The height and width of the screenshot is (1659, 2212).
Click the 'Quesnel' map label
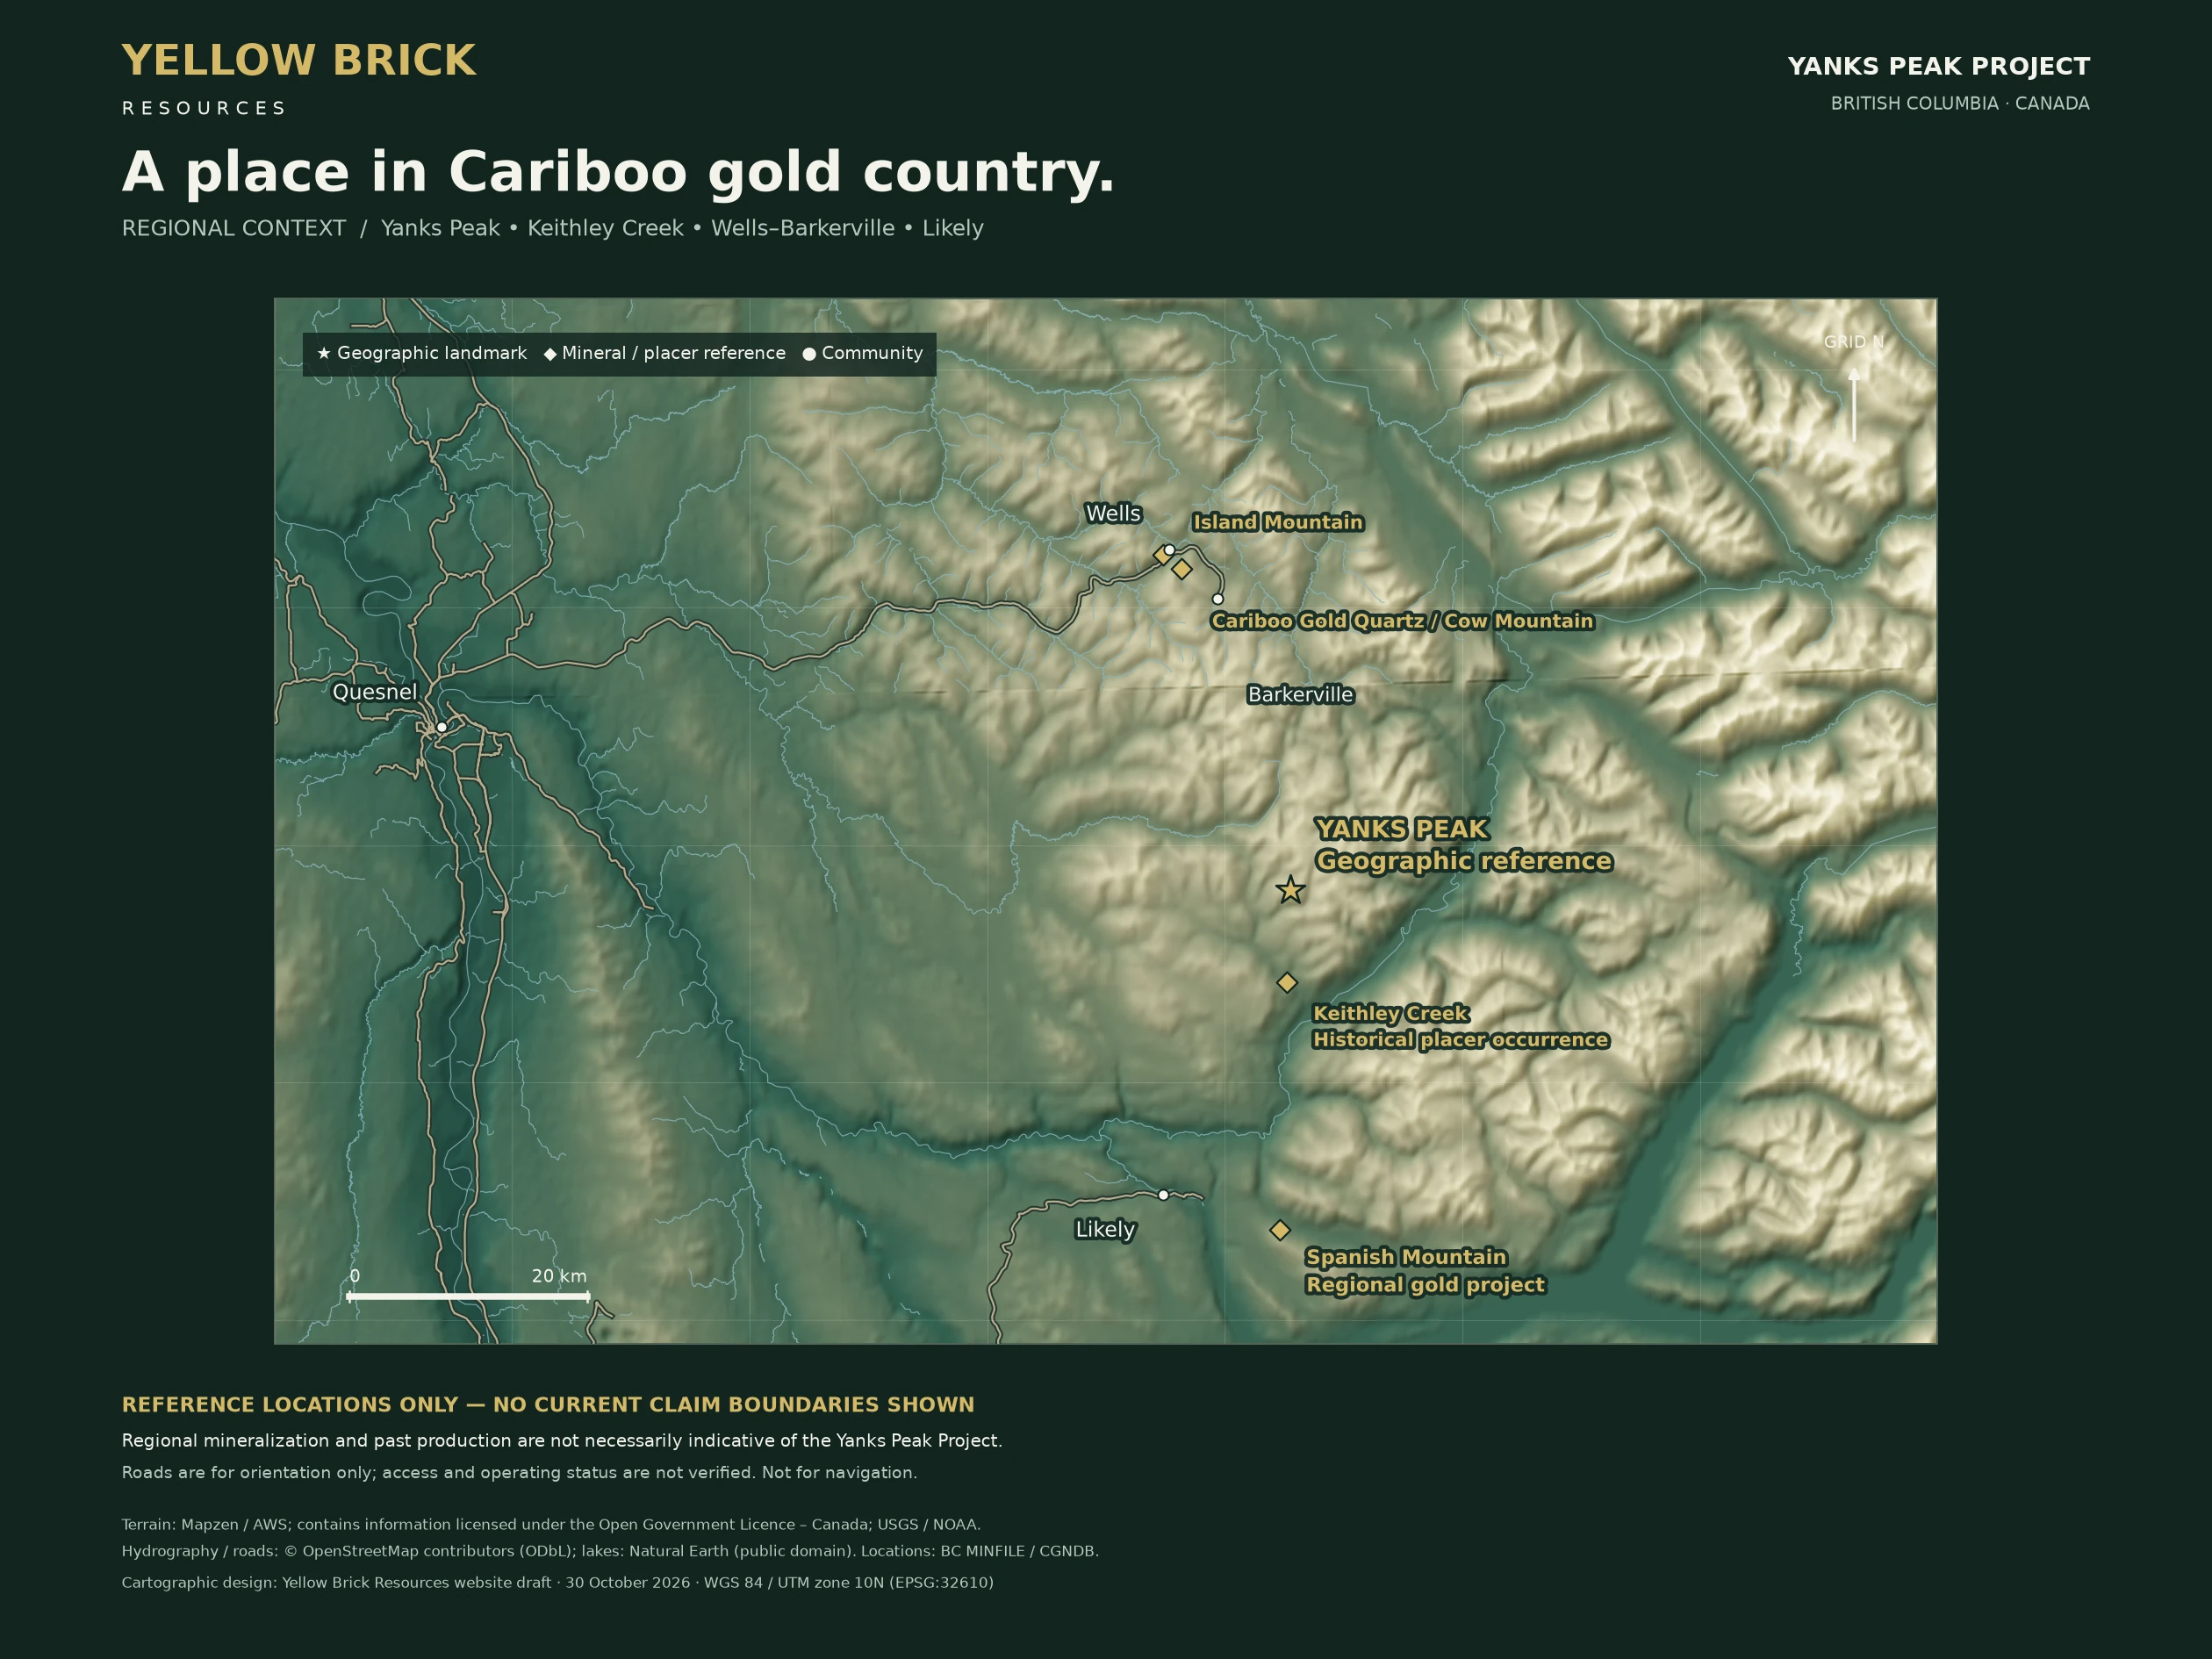pyautogui.click(x=375, y=692)
